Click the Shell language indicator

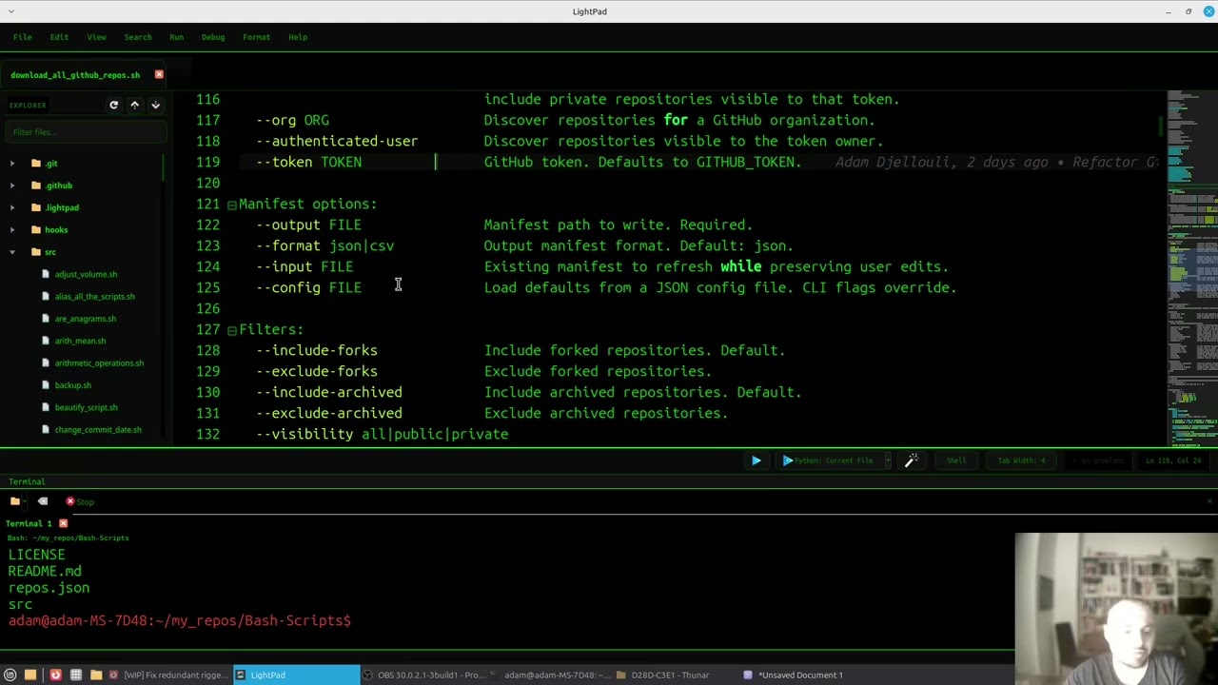[x=955, y=460]
